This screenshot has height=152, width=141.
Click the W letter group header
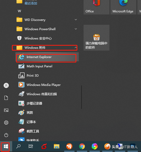click(x=19, y=11)
